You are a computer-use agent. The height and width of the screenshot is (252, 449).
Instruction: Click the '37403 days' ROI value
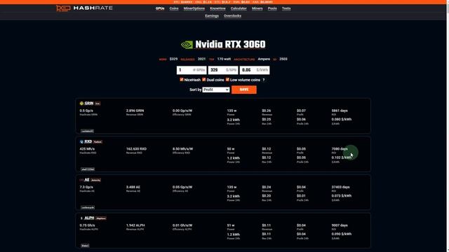pyautogui.click(x=341, y=187)
